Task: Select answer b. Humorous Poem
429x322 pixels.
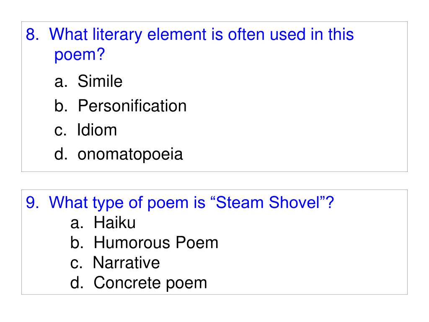Action: tap(144, 243)
